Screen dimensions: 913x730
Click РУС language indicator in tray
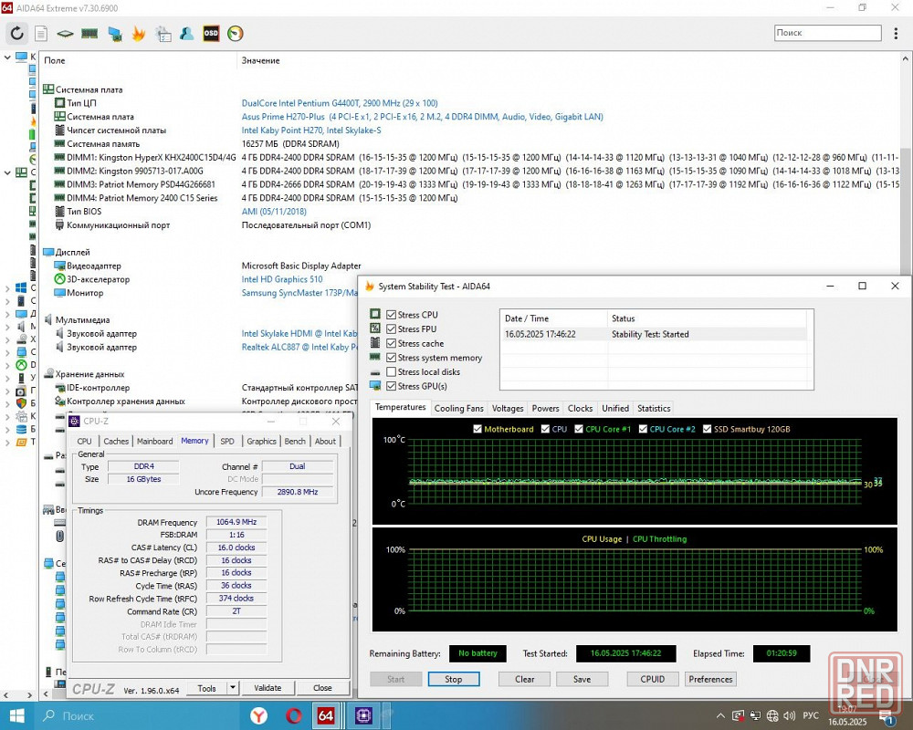click(811, 715)
